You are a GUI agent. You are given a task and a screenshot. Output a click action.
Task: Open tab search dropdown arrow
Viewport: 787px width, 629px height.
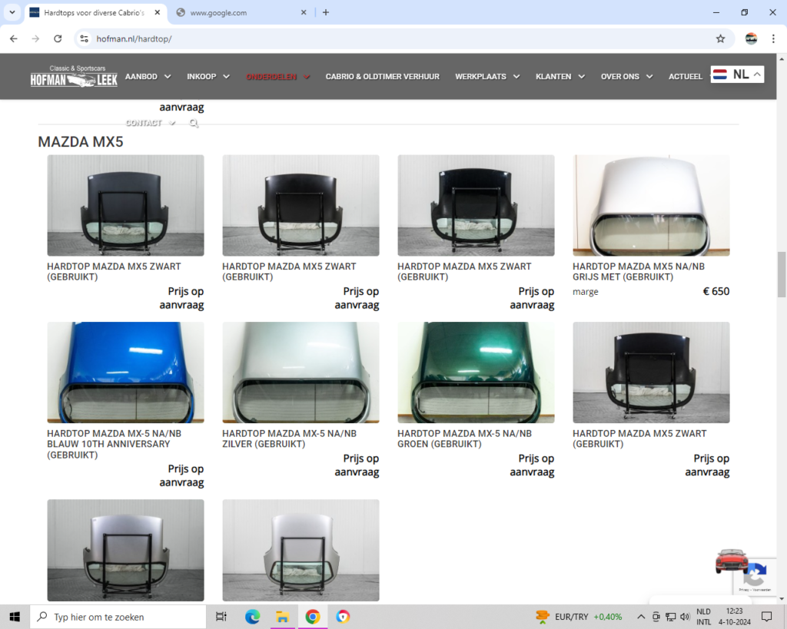point(12,12)
